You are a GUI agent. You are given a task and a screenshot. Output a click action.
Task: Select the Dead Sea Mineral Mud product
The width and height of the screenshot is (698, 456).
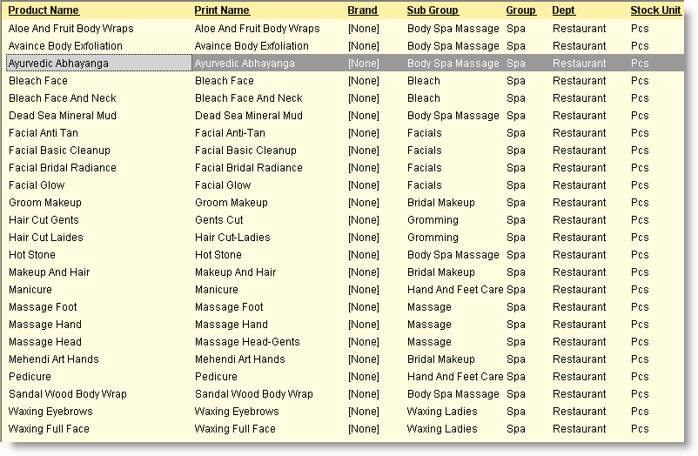[63, 116]
